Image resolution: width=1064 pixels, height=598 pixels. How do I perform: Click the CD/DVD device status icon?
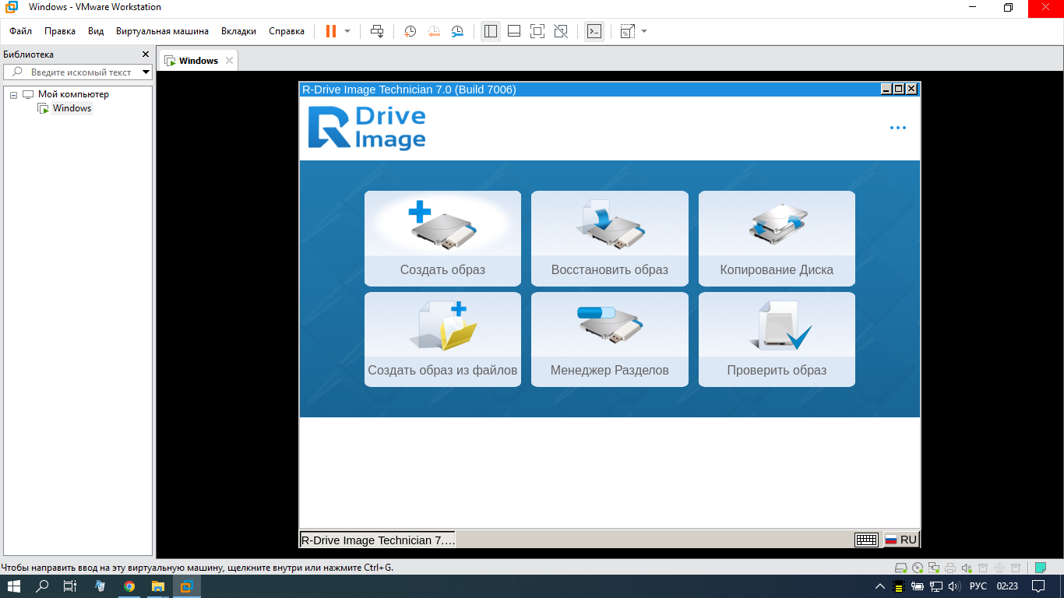(x=918, y=568)
